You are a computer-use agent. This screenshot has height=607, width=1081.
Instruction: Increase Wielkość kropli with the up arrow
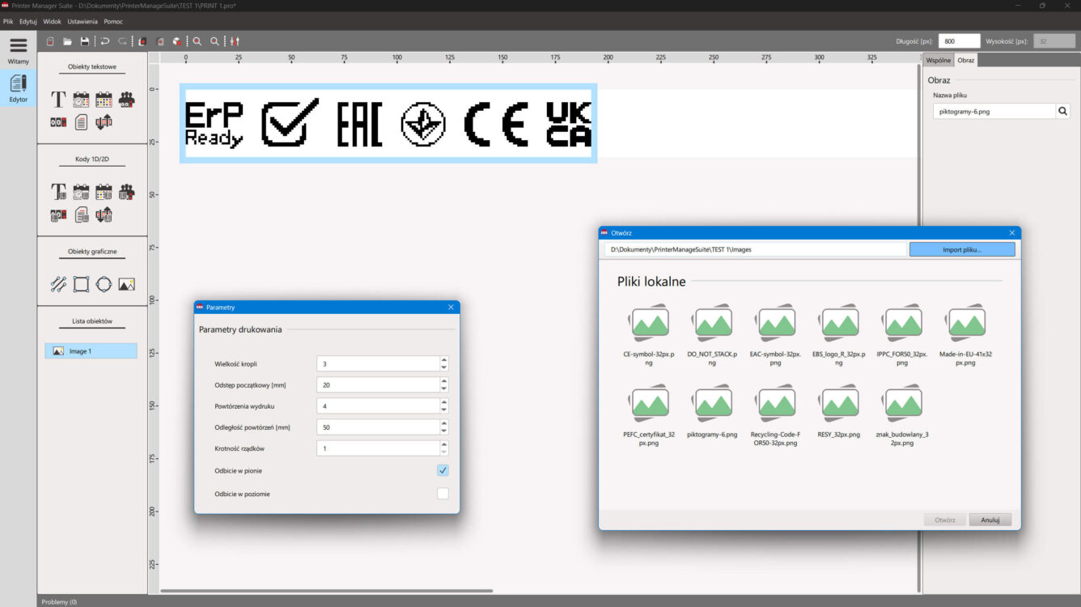(x=443, y=360)
